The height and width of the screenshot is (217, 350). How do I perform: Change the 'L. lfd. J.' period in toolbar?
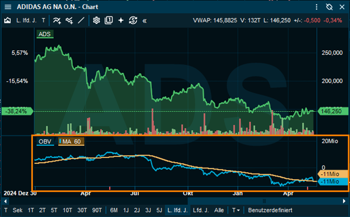pyautogui.click(x=26, y=20)
